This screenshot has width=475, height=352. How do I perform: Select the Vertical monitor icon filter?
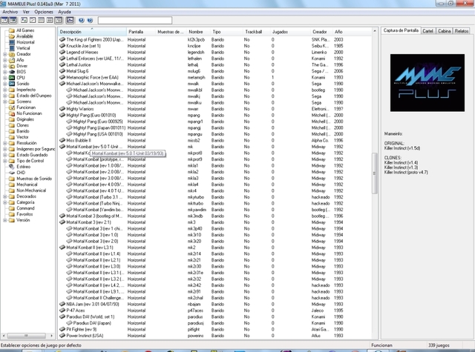pyautogui.click(x=12, y=48)
